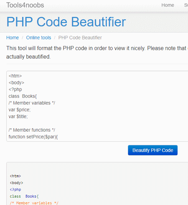Place cursor on the class Books{ input line
188x205 pixels.
tap(23, 96)
